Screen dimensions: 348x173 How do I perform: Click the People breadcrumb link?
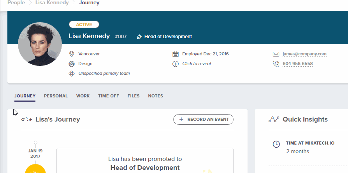[x=16, y=3]
